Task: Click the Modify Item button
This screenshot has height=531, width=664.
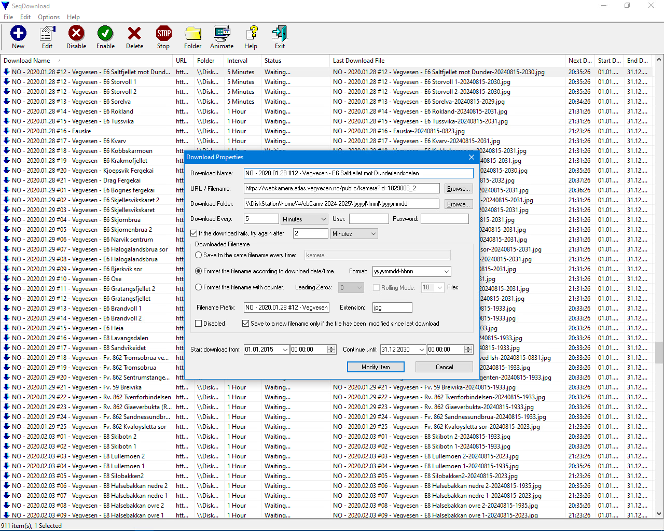Action: [376, 367]
